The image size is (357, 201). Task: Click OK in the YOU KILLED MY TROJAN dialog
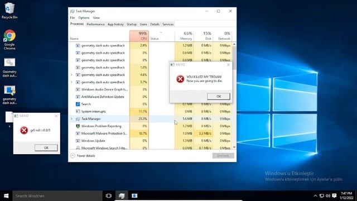(x=219, y=97)
